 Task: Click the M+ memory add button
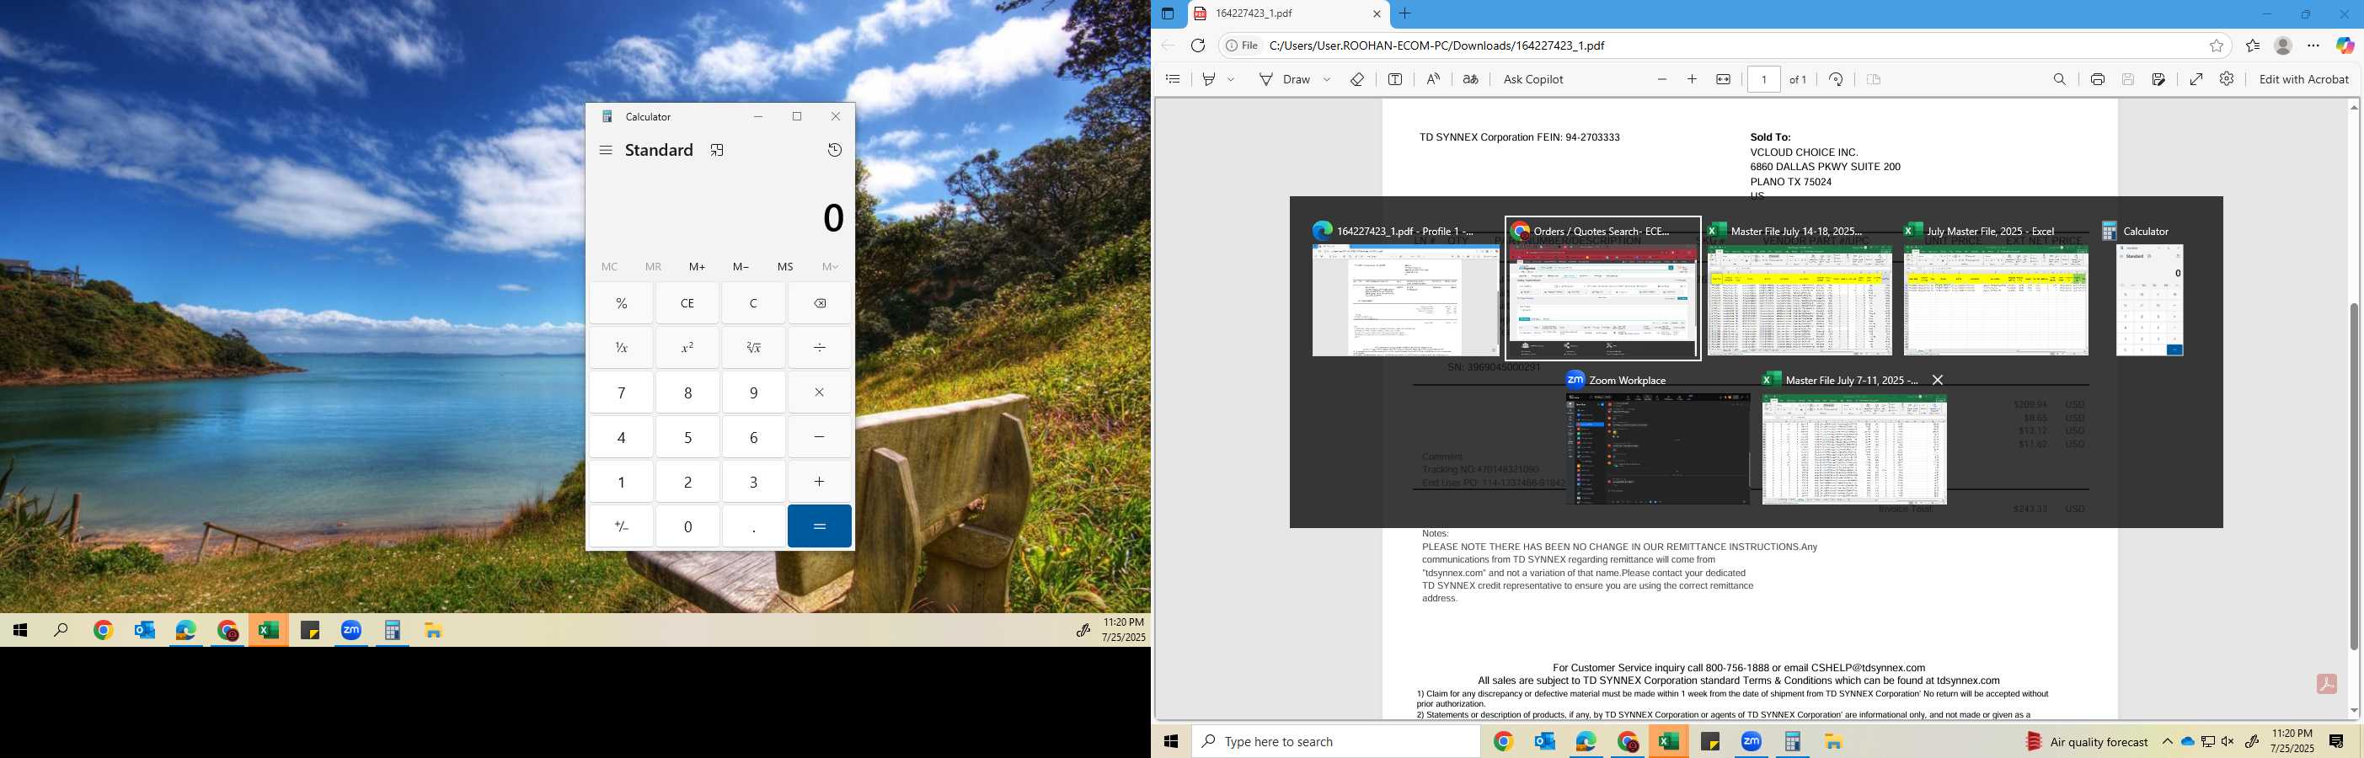tap(698, 267)
